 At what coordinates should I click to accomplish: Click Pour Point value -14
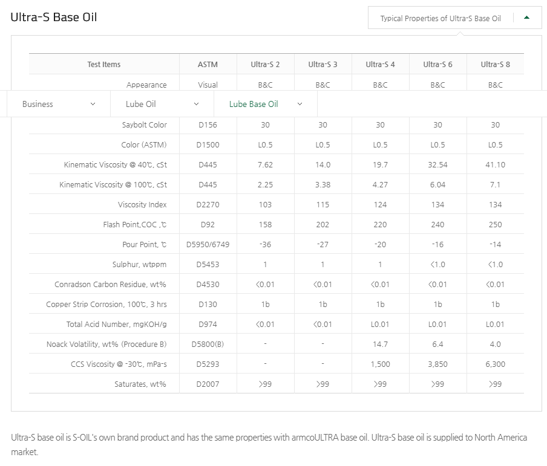pos(496,244)
